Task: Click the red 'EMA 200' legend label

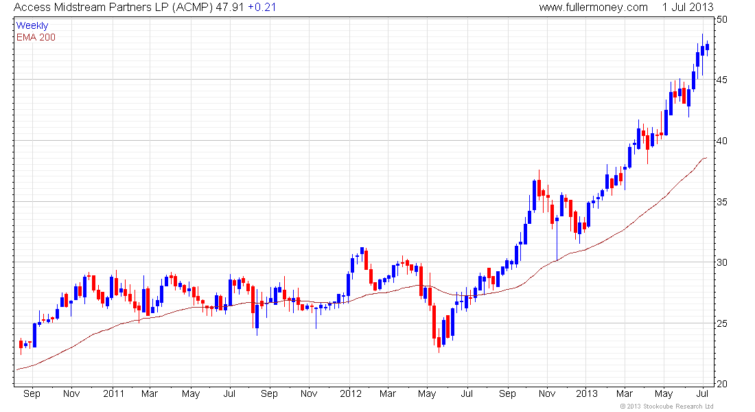Action: [36, 38]
